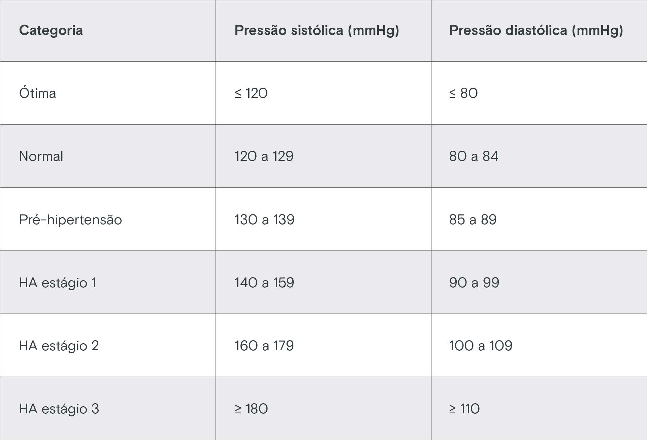
Task: Click the ≤ 120 systolic value
Action: point(251,93)
